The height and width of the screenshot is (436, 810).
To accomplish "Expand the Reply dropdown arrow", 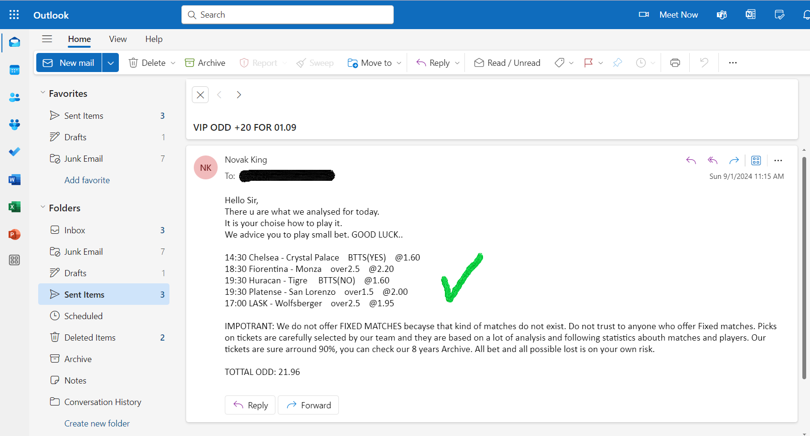I will point(457,63).
